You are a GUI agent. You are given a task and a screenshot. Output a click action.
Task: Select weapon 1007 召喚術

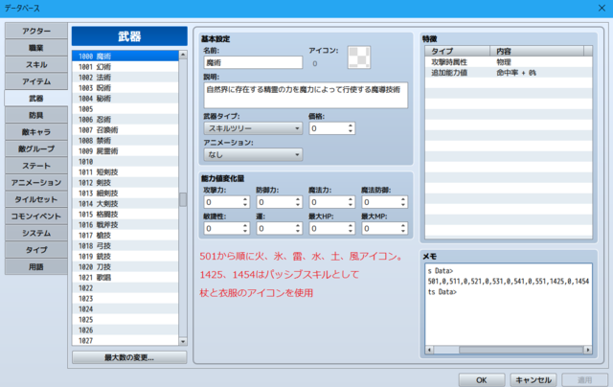(125, 130)
